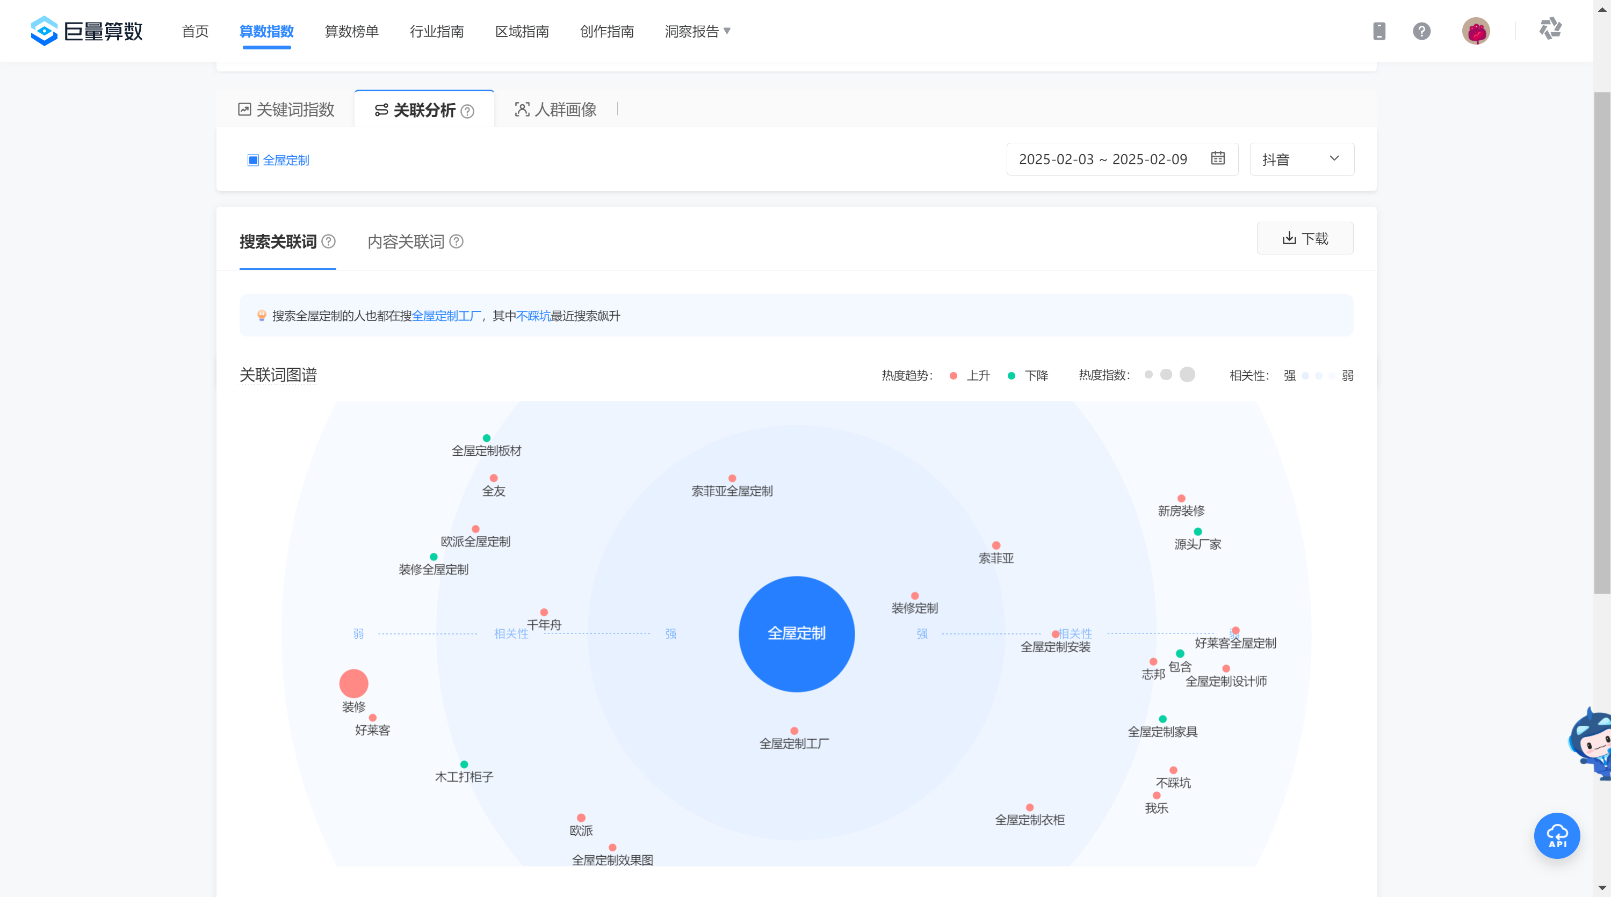This screenshot has width=1611, height=897.
Task: Click the 人群画像 portrait icon
Action: click(x=522, y=110)
